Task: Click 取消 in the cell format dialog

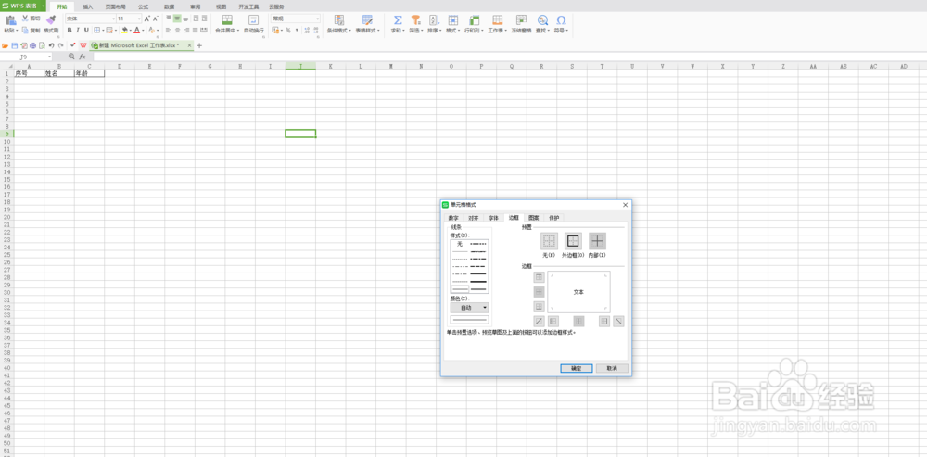Action: (612, 368)
